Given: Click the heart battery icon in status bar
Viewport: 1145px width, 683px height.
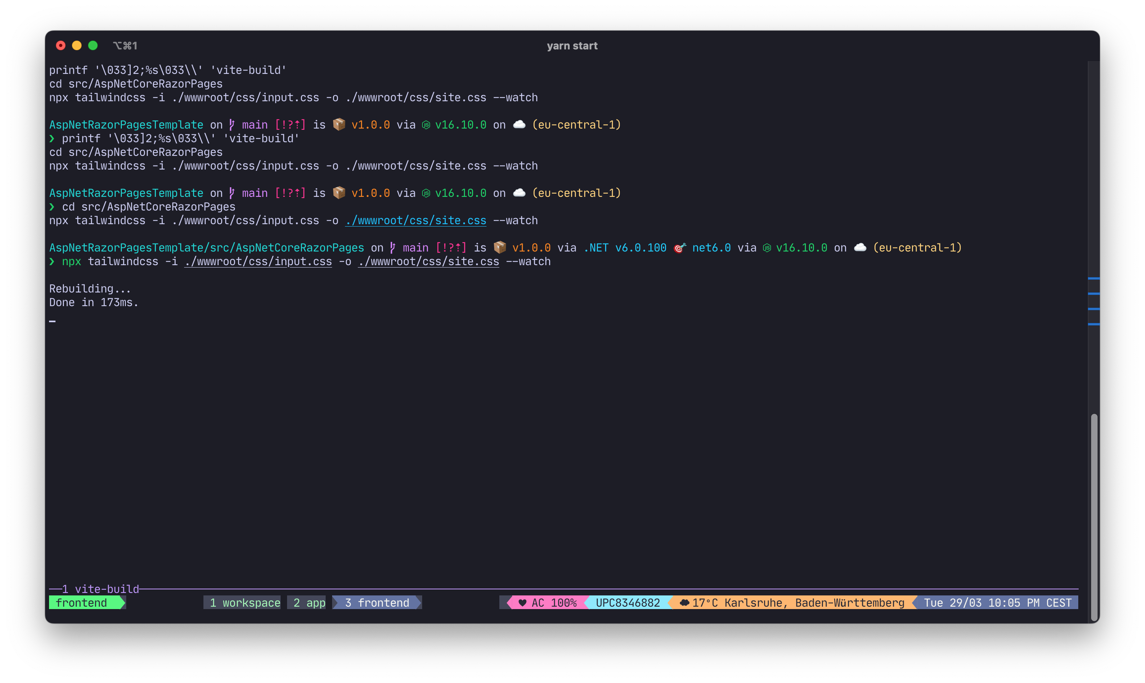Looking at the screenshot, I should pyautogui.click(x=522, y=603).
